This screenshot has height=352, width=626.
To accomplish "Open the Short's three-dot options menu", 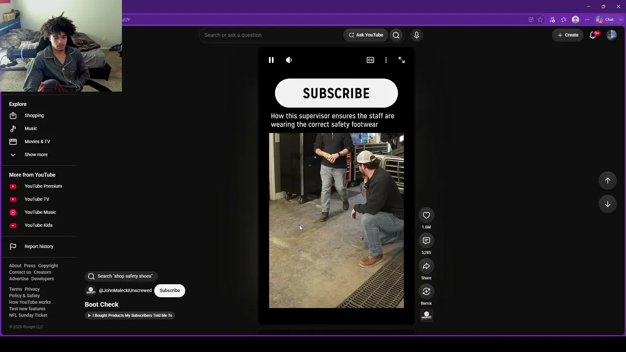I will [386, 60].
